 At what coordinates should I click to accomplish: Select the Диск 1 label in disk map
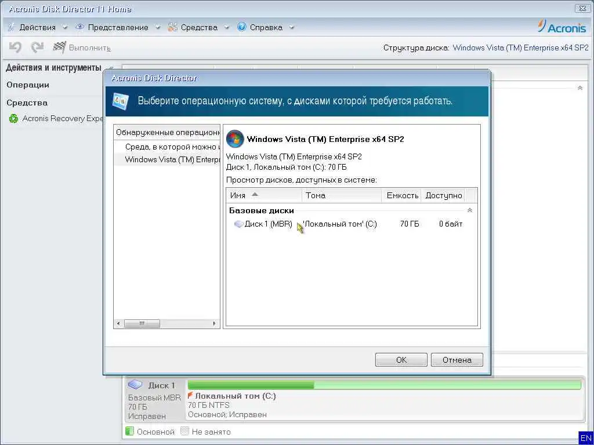coord(162,385)
